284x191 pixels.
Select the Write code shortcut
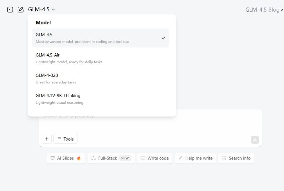click(155, 158)
